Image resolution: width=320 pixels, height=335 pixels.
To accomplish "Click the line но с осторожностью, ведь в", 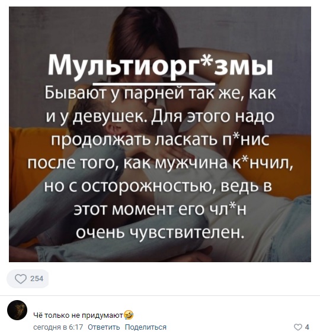I will click(158, 186).
